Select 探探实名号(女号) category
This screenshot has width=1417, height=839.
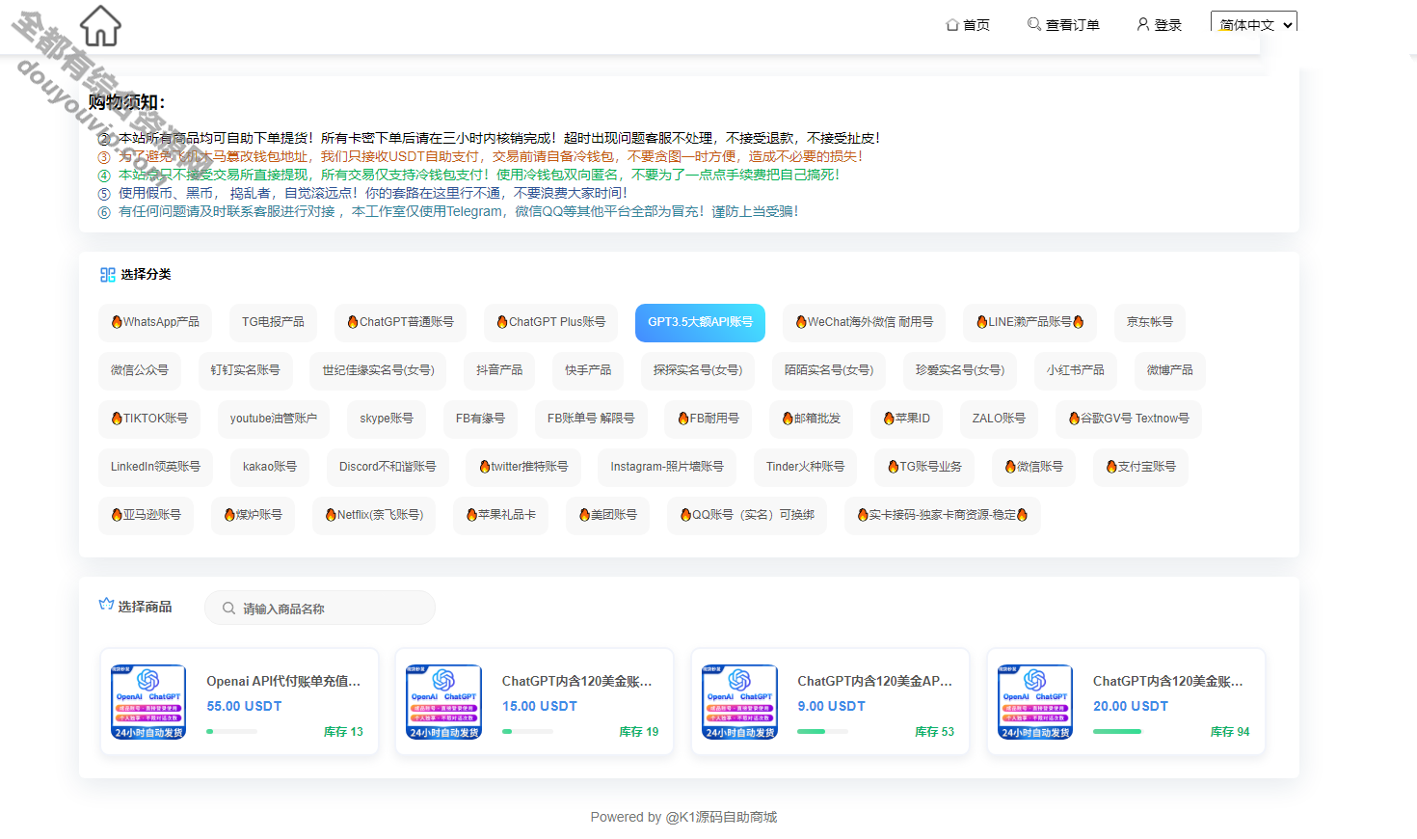point(698,370)
